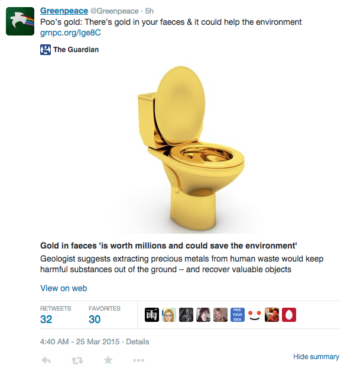Retweet using the retweet icon
Screen dimensions: 344x371
pos(77,360)
